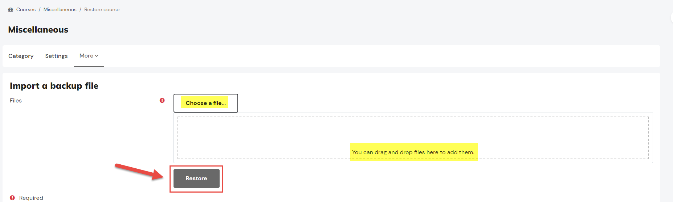The image size is (673, 202).
Task: Click the drag and drop files hint text
Action: tap(413, 152)
